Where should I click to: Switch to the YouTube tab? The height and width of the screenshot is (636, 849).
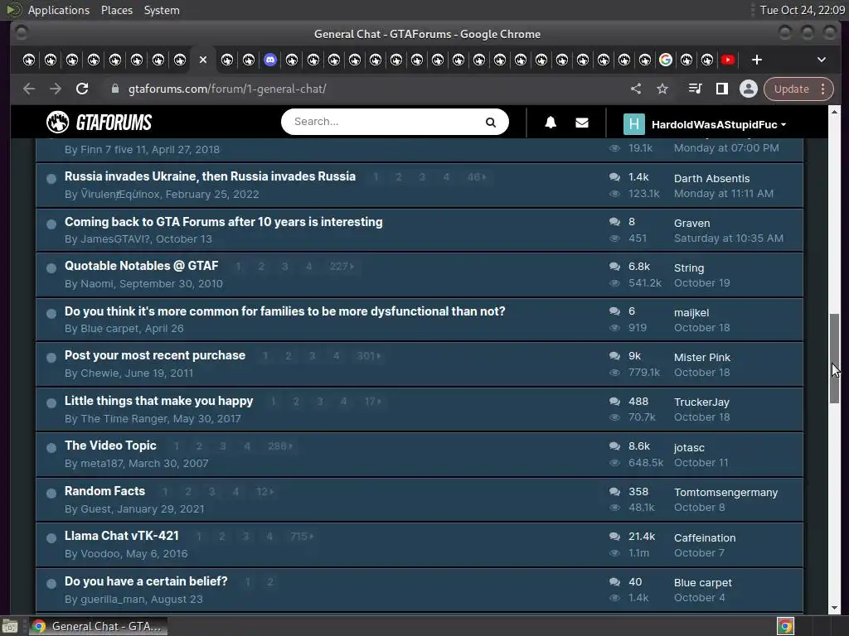(728, 60)
